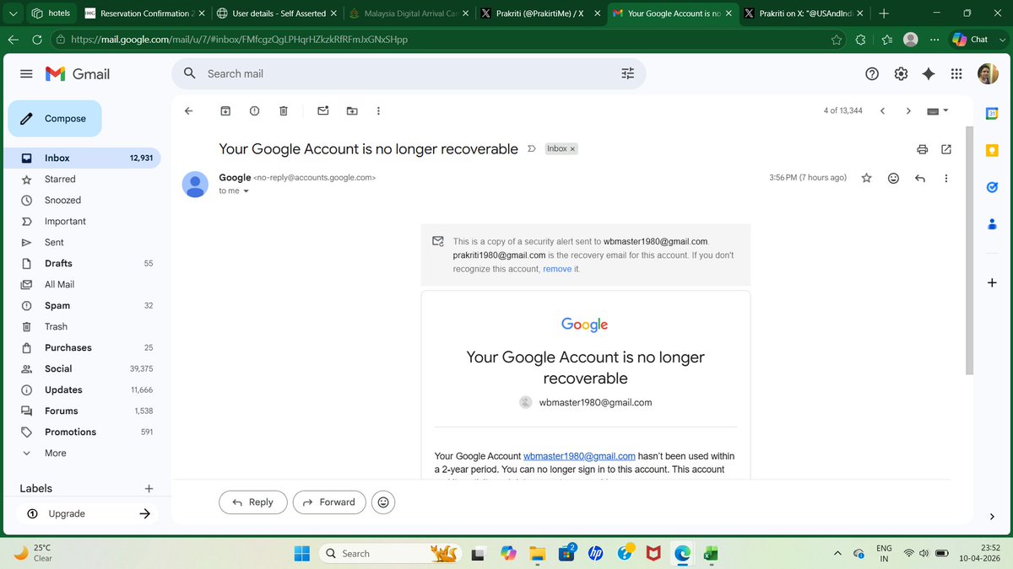
Task: Click the wbmaster1980@gmail.com link in the body
Action: pos(579,456)
